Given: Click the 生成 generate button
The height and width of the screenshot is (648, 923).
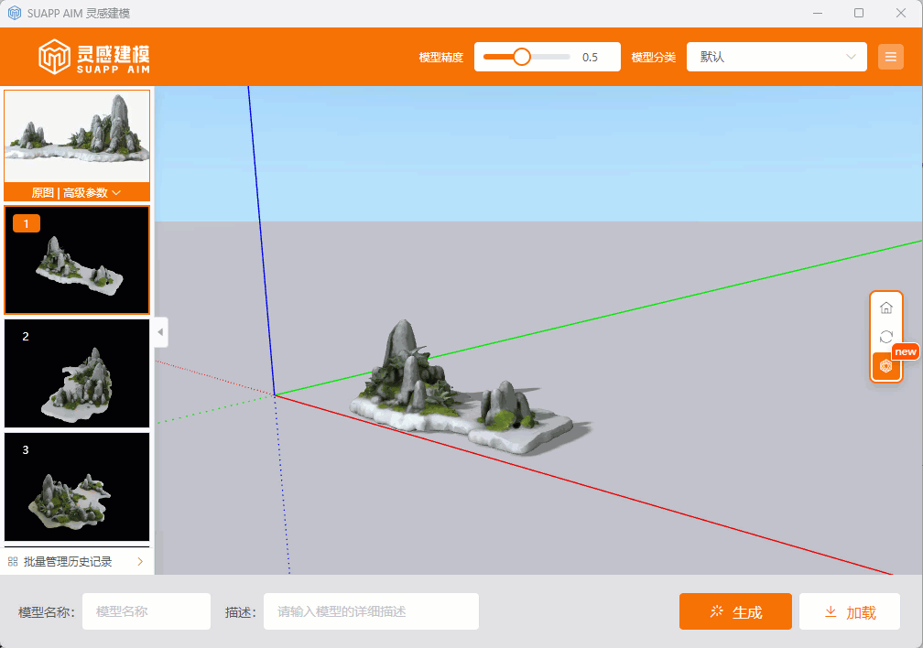Looking at the screenshot, I should point(735,612).
